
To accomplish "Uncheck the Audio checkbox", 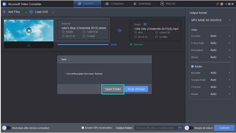I will [193, 67].
